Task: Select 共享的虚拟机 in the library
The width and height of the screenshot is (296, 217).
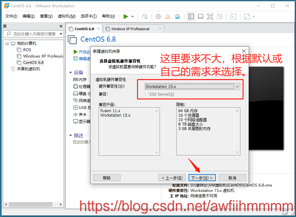Action: (29, 69)
